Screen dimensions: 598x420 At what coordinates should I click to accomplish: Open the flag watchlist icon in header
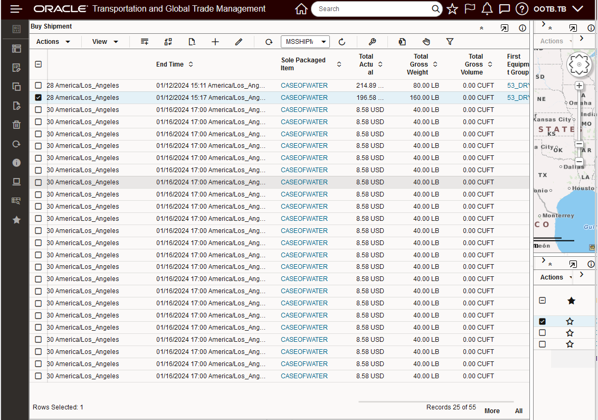point(470,9)
